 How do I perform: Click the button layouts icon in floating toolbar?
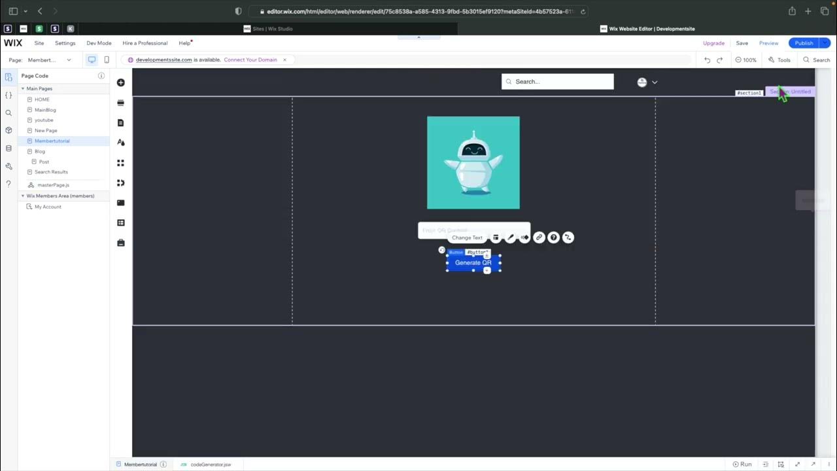(496, 237)
